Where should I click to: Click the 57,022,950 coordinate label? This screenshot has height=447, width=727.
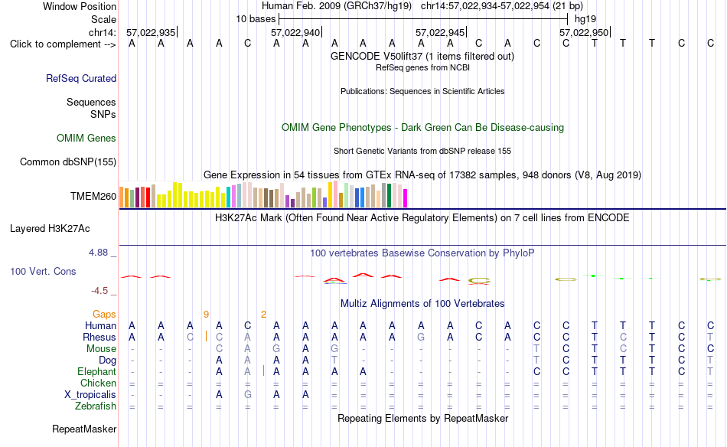[584, 32]
